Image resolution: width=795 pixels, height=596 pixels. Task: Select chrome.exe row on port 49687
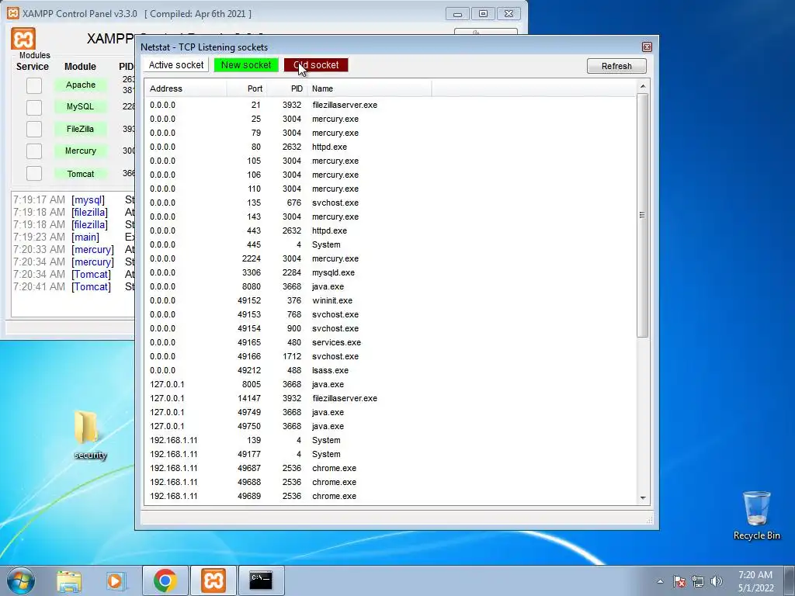point(391,468)
